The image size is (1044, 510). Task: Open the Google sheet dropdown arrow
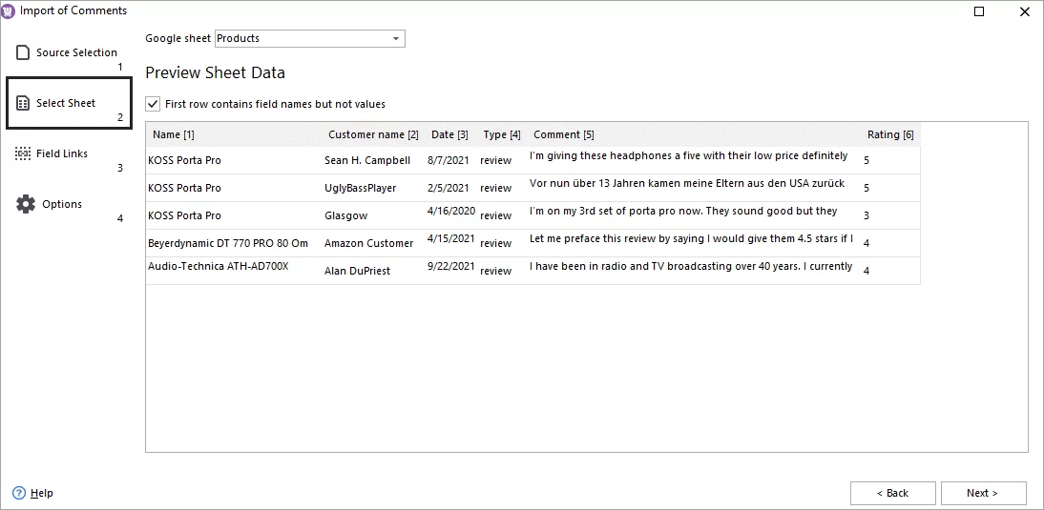click(x=396, y=39)
